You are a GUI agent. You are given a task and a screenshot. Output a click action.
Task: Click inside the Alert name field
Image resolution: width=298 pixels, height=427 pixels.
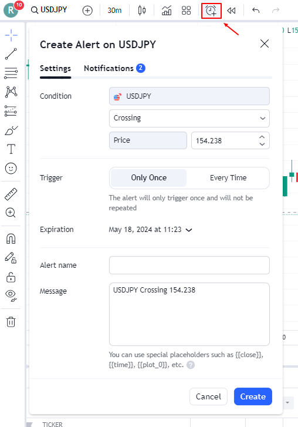tap(189, 265)
